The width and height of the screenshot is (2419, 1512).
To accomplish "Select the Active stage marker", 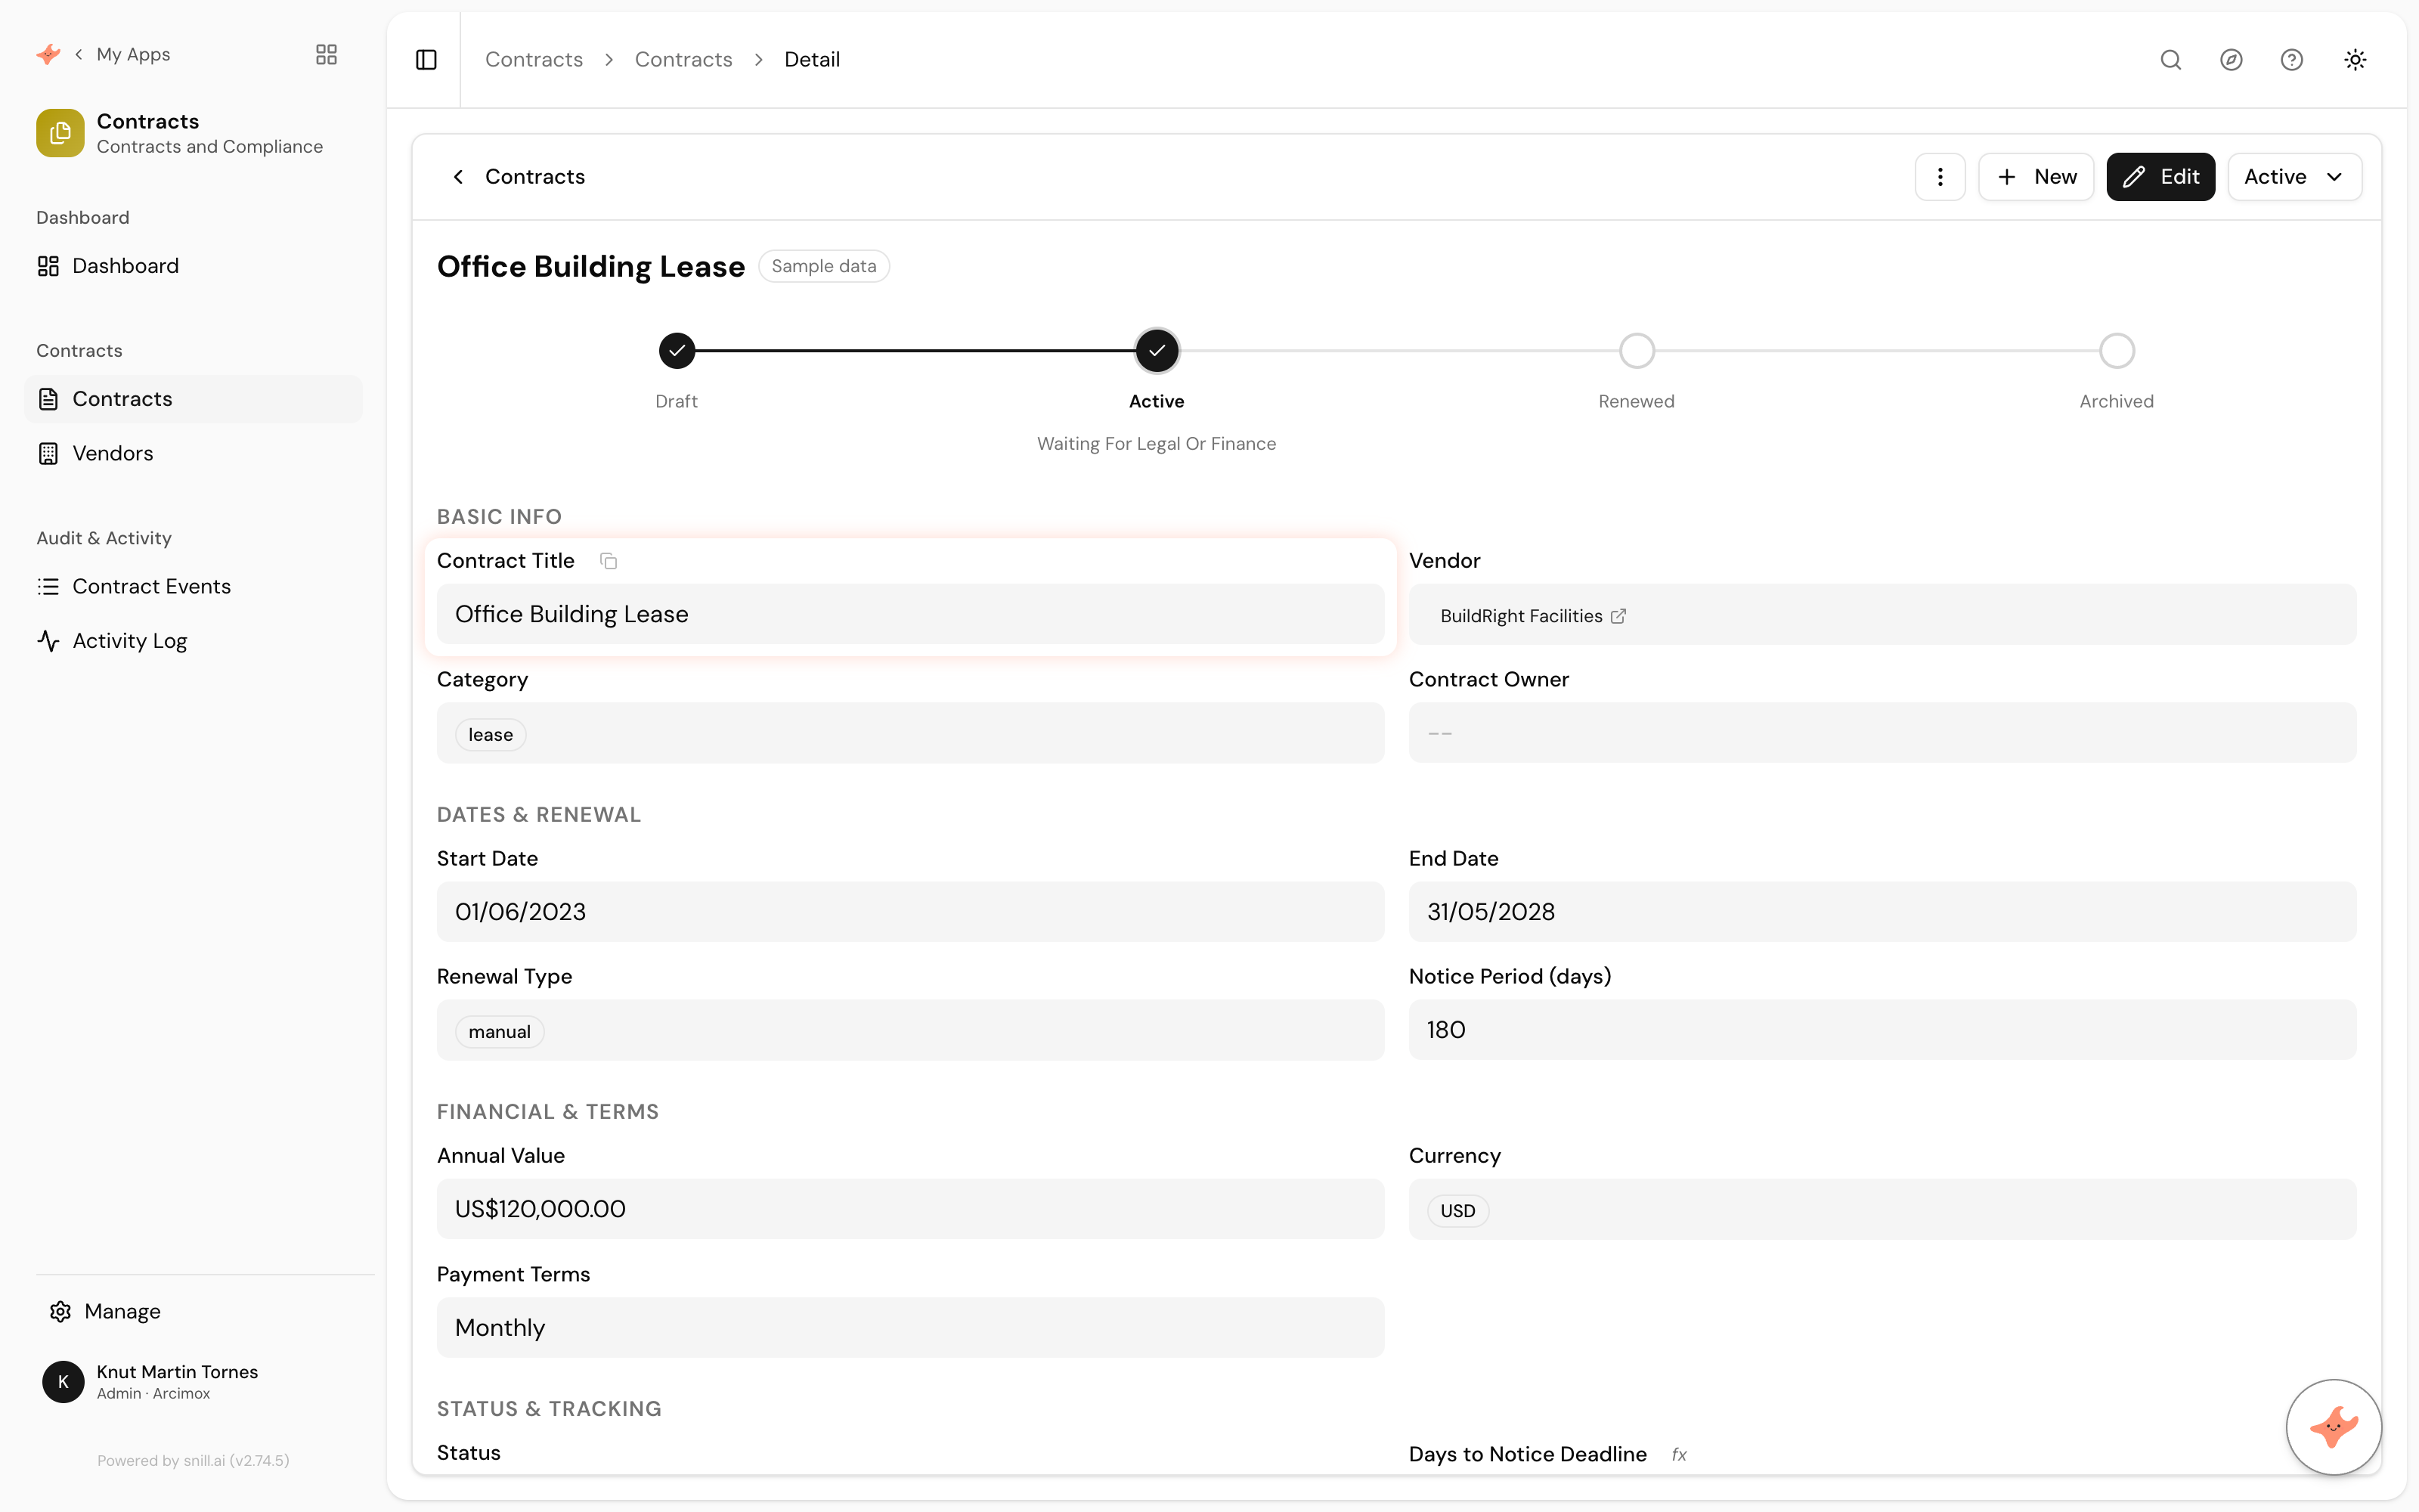I will click(x=1157, y=351).
